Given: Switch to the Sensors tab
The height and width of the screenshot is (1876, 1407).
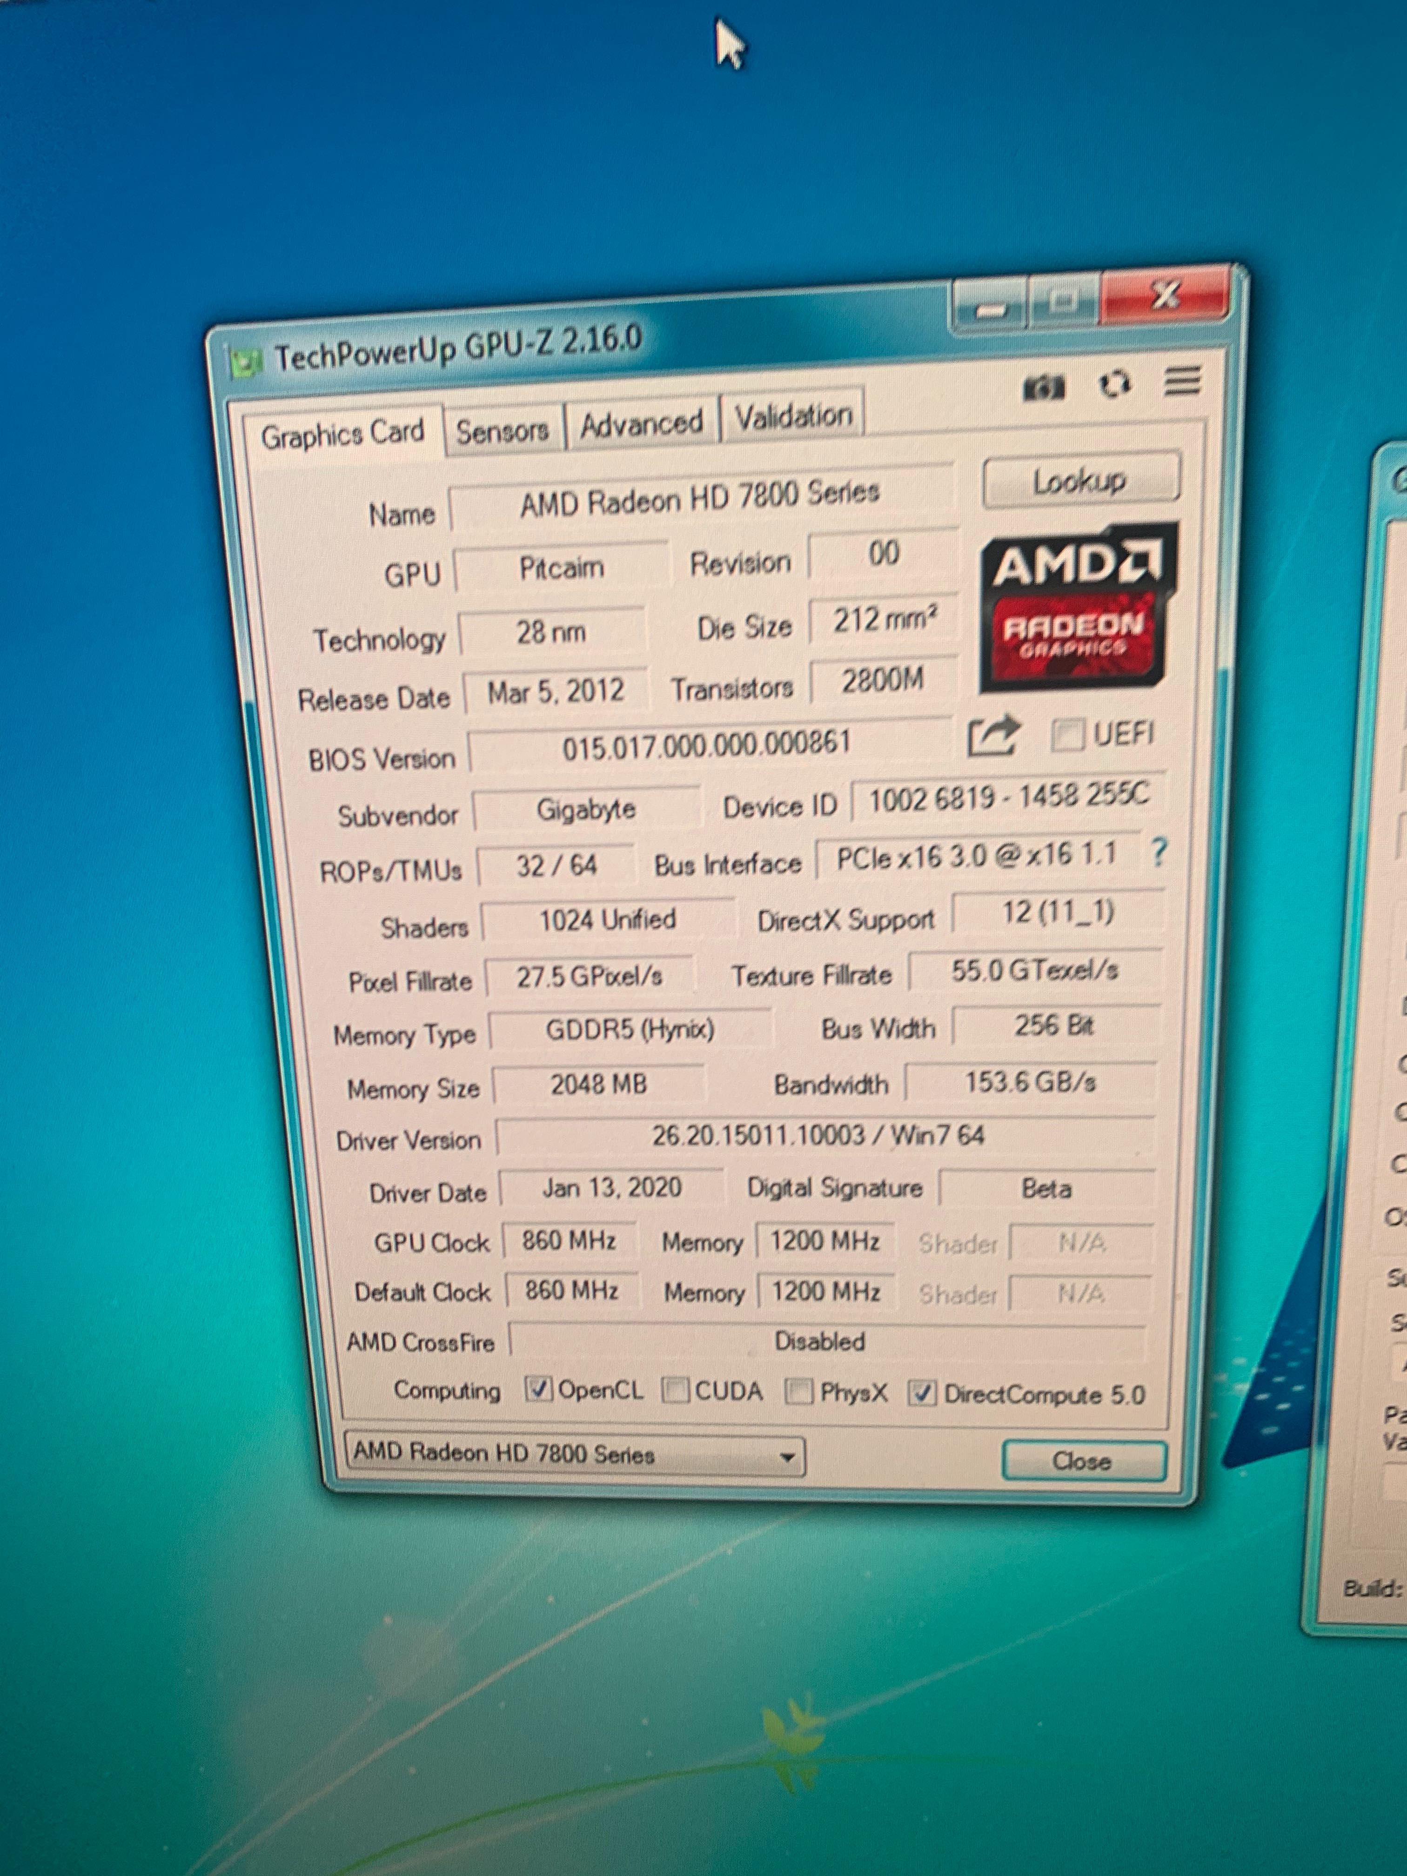Looking at the screenshot, I should click(x=503, y=431).
